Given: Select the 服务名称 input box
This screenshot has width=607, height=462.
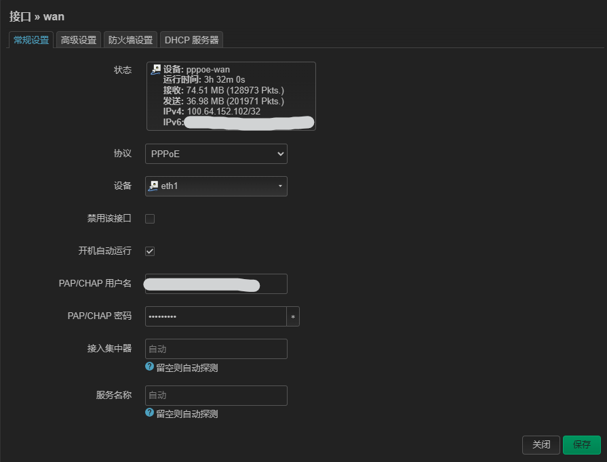Looking at the screenshot, I should pos(216,395).
